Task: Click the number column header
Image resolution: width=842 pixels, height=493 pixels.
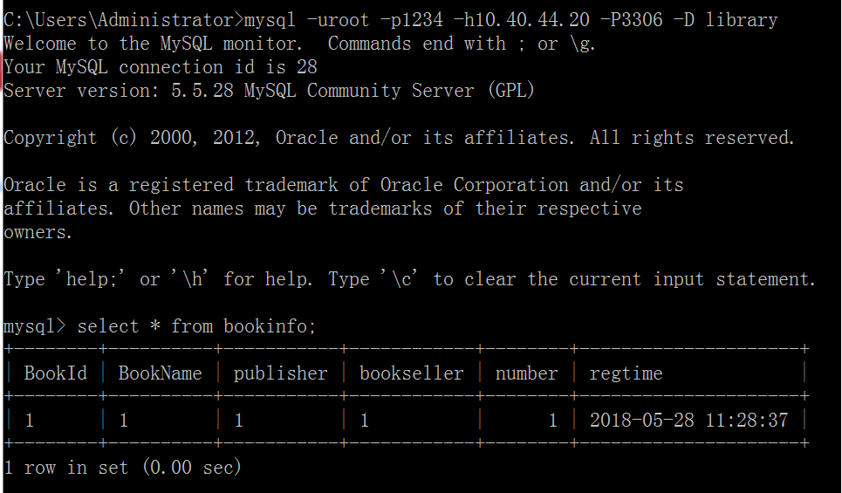Action: coord(526,373)
